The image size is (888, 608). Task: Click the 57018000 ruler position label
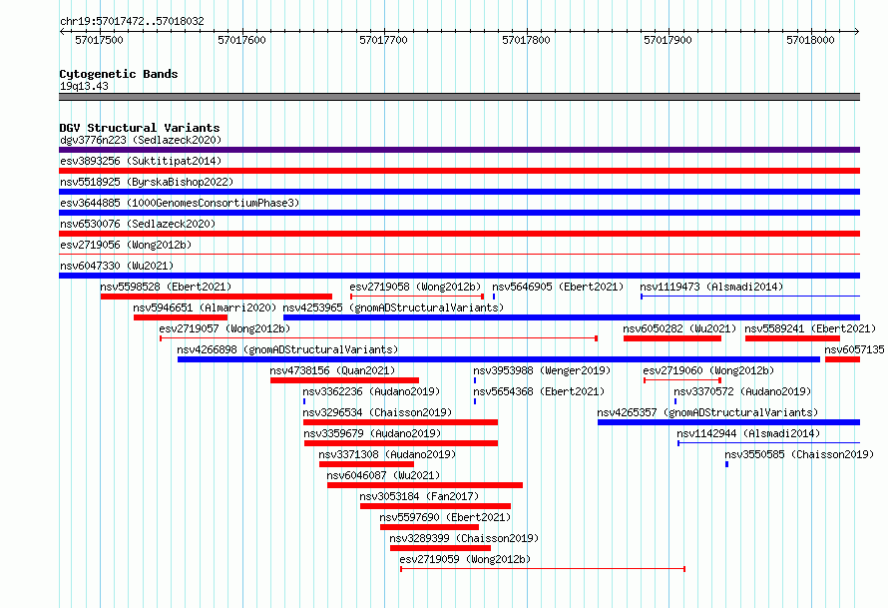click(x=810, y=40)
